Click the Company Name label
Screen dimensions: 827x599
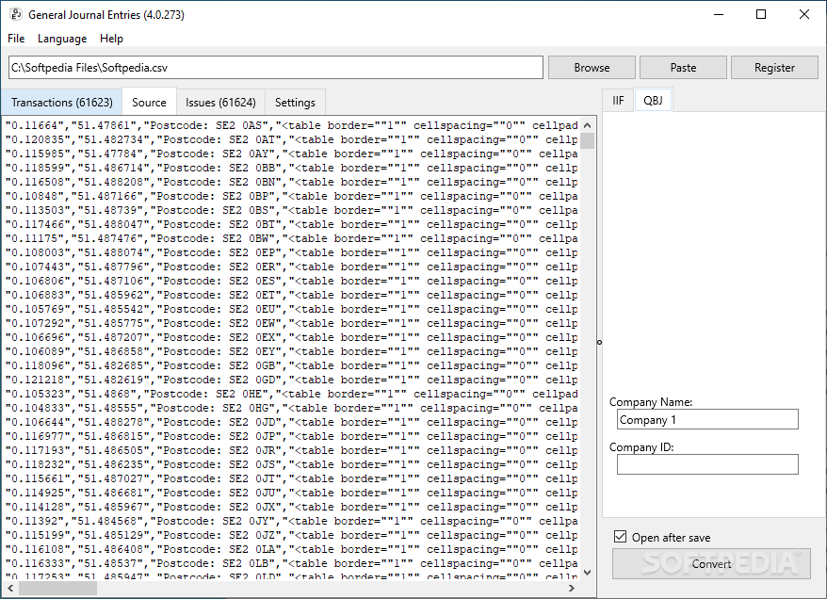click(x=651, y=402)
